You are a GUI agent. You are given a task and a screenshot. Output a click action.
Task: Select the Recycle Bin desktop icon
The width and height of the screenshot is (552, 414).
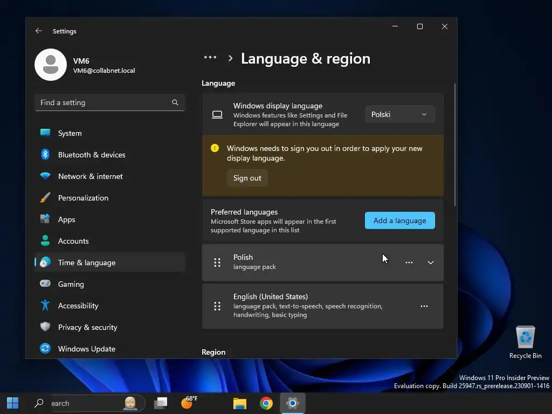[x=525, y=342]
